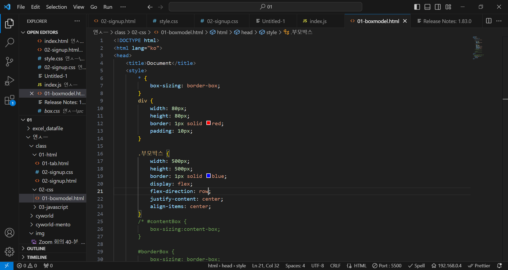Open the File menu

click(21, 7)
